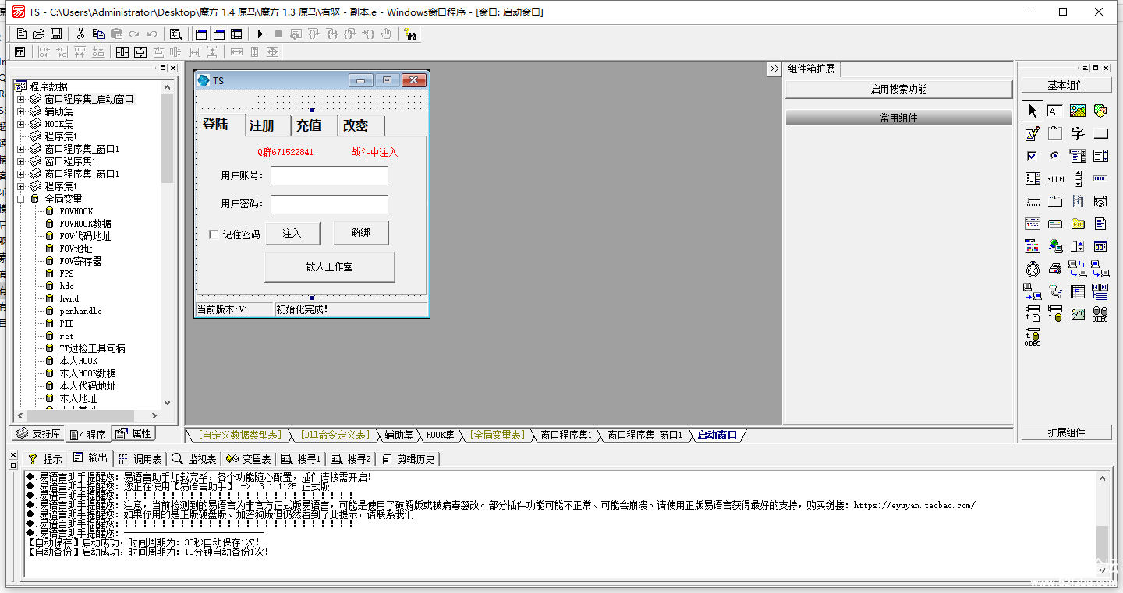Open the [Dll命令定义表] bottom tab
The image size is (1123, 593).
[x=334, y=435]
